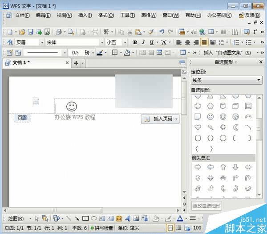The width and height of the screenshot is (267, 234).
Task: Toggle 拼写检查 in status bar
Action: coord(102,228)
